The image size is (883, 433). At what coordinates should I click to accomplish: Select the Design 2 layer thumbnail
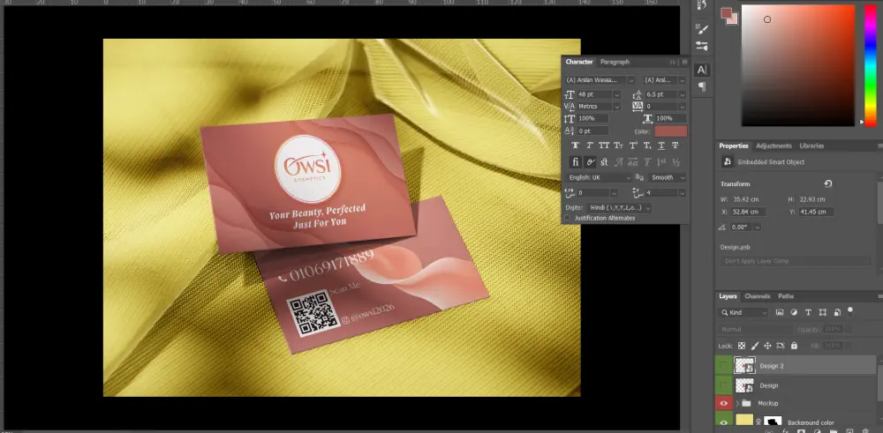click(744, 366)
